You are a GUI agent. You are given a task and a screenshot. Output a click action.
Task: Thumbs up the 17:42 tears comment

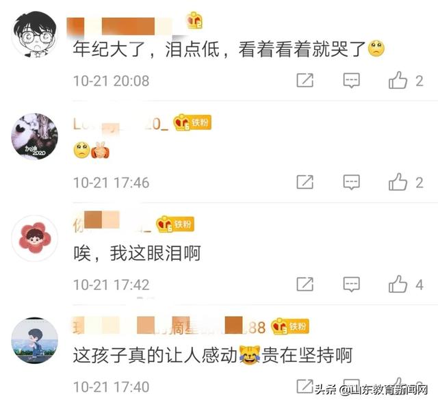click(x=398, y=284)
